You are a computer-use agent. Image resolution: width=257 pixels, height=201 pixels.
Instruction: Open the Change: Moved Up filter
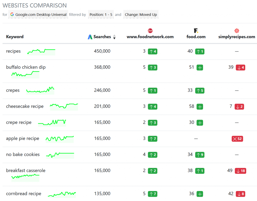pyautogui.click(x=141, y=15)
